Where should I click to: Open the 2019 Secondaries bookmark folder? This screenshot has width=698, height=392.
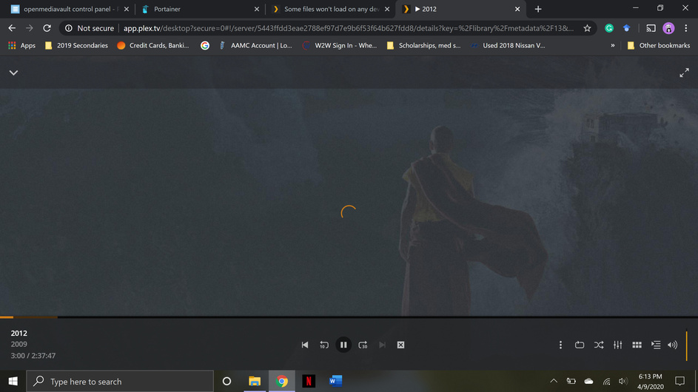(76, 45)
